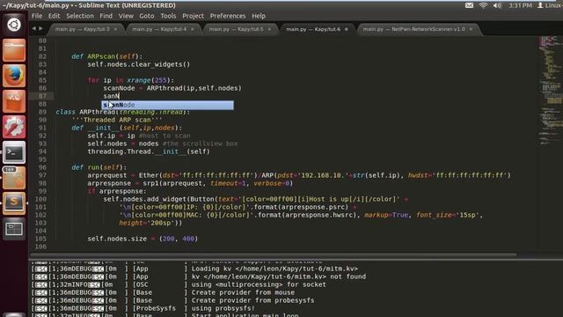The width and height of the screenshot is (563, 317).
Task: Click console line 'using probsysfs!'
Action: pyautogui.click(x=143, y=308)
